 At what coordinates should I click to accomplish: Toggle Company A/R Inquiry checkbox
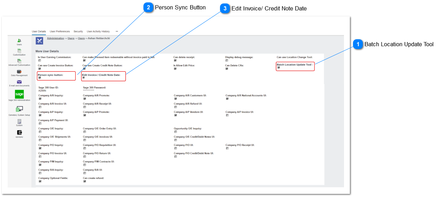pyautogui.click(x=40, y=99)
